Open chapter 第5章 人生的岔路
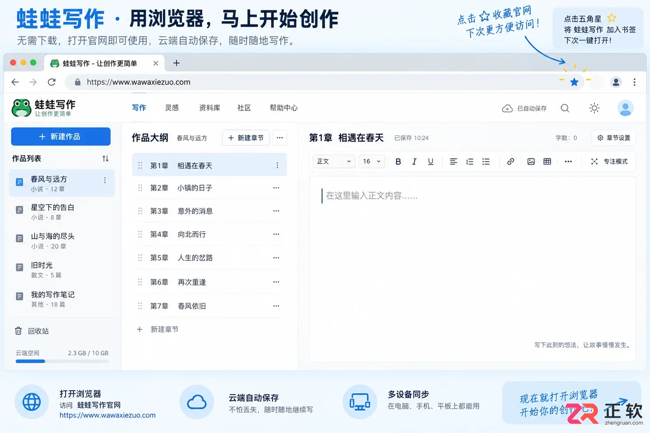The height and width of the screenshot is (433, 650). [209, 258]
